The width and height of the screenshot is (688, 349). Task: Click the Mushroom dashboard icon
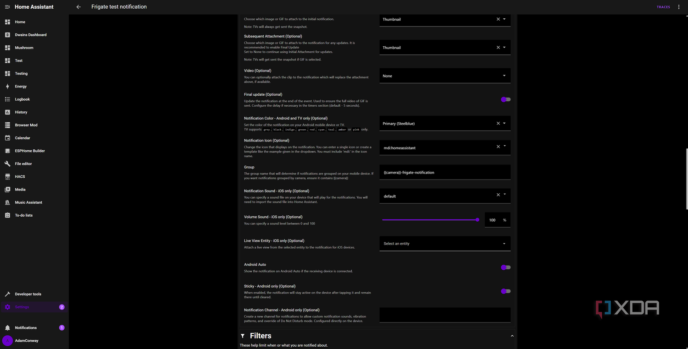tap(7, 48)
